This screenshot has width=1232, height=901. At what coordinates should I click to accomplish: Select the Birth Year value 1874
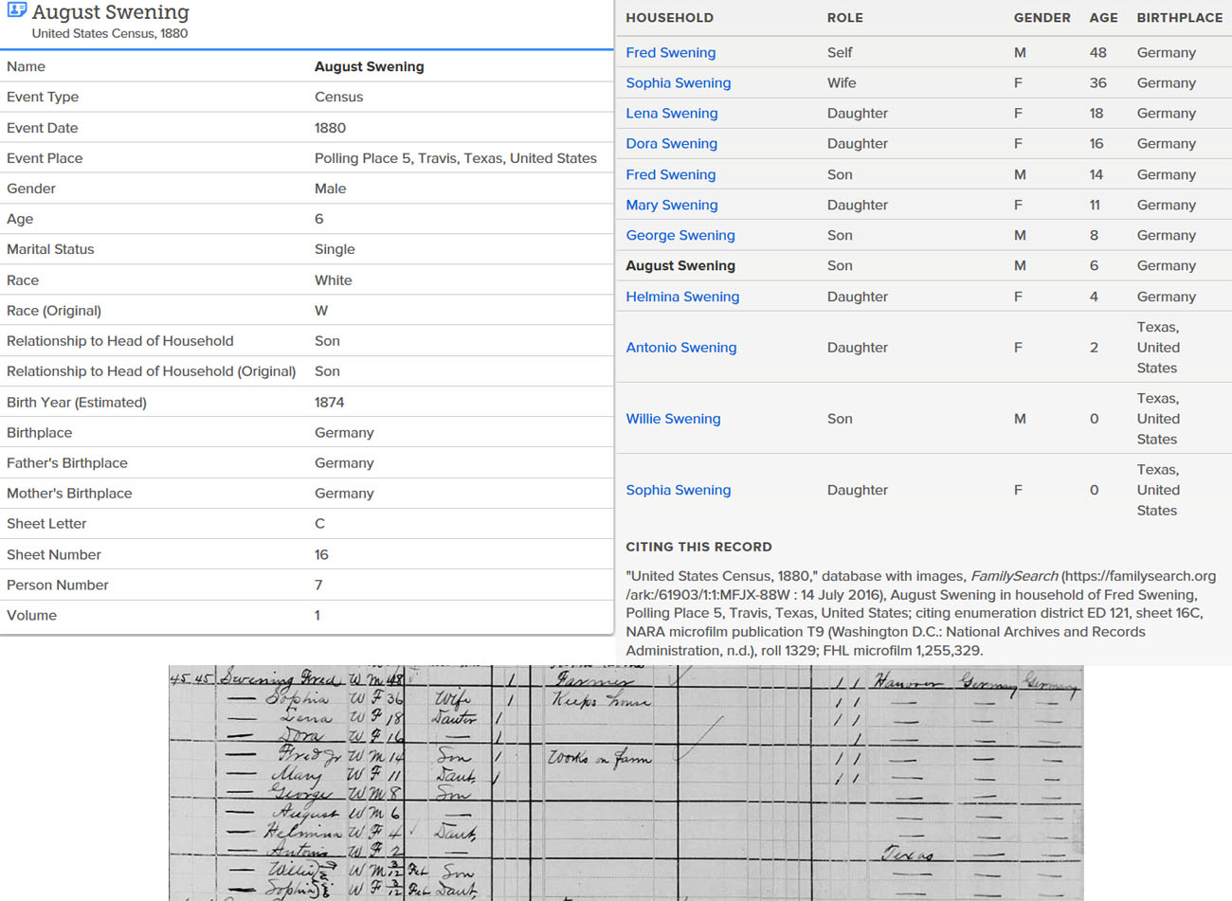tap(329, 402)
